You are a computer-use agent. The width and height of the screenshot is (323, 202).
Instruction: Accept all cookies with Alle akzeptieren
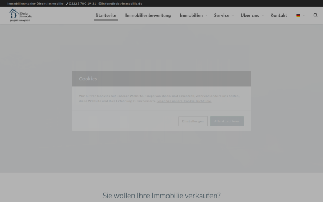[227, 121]
